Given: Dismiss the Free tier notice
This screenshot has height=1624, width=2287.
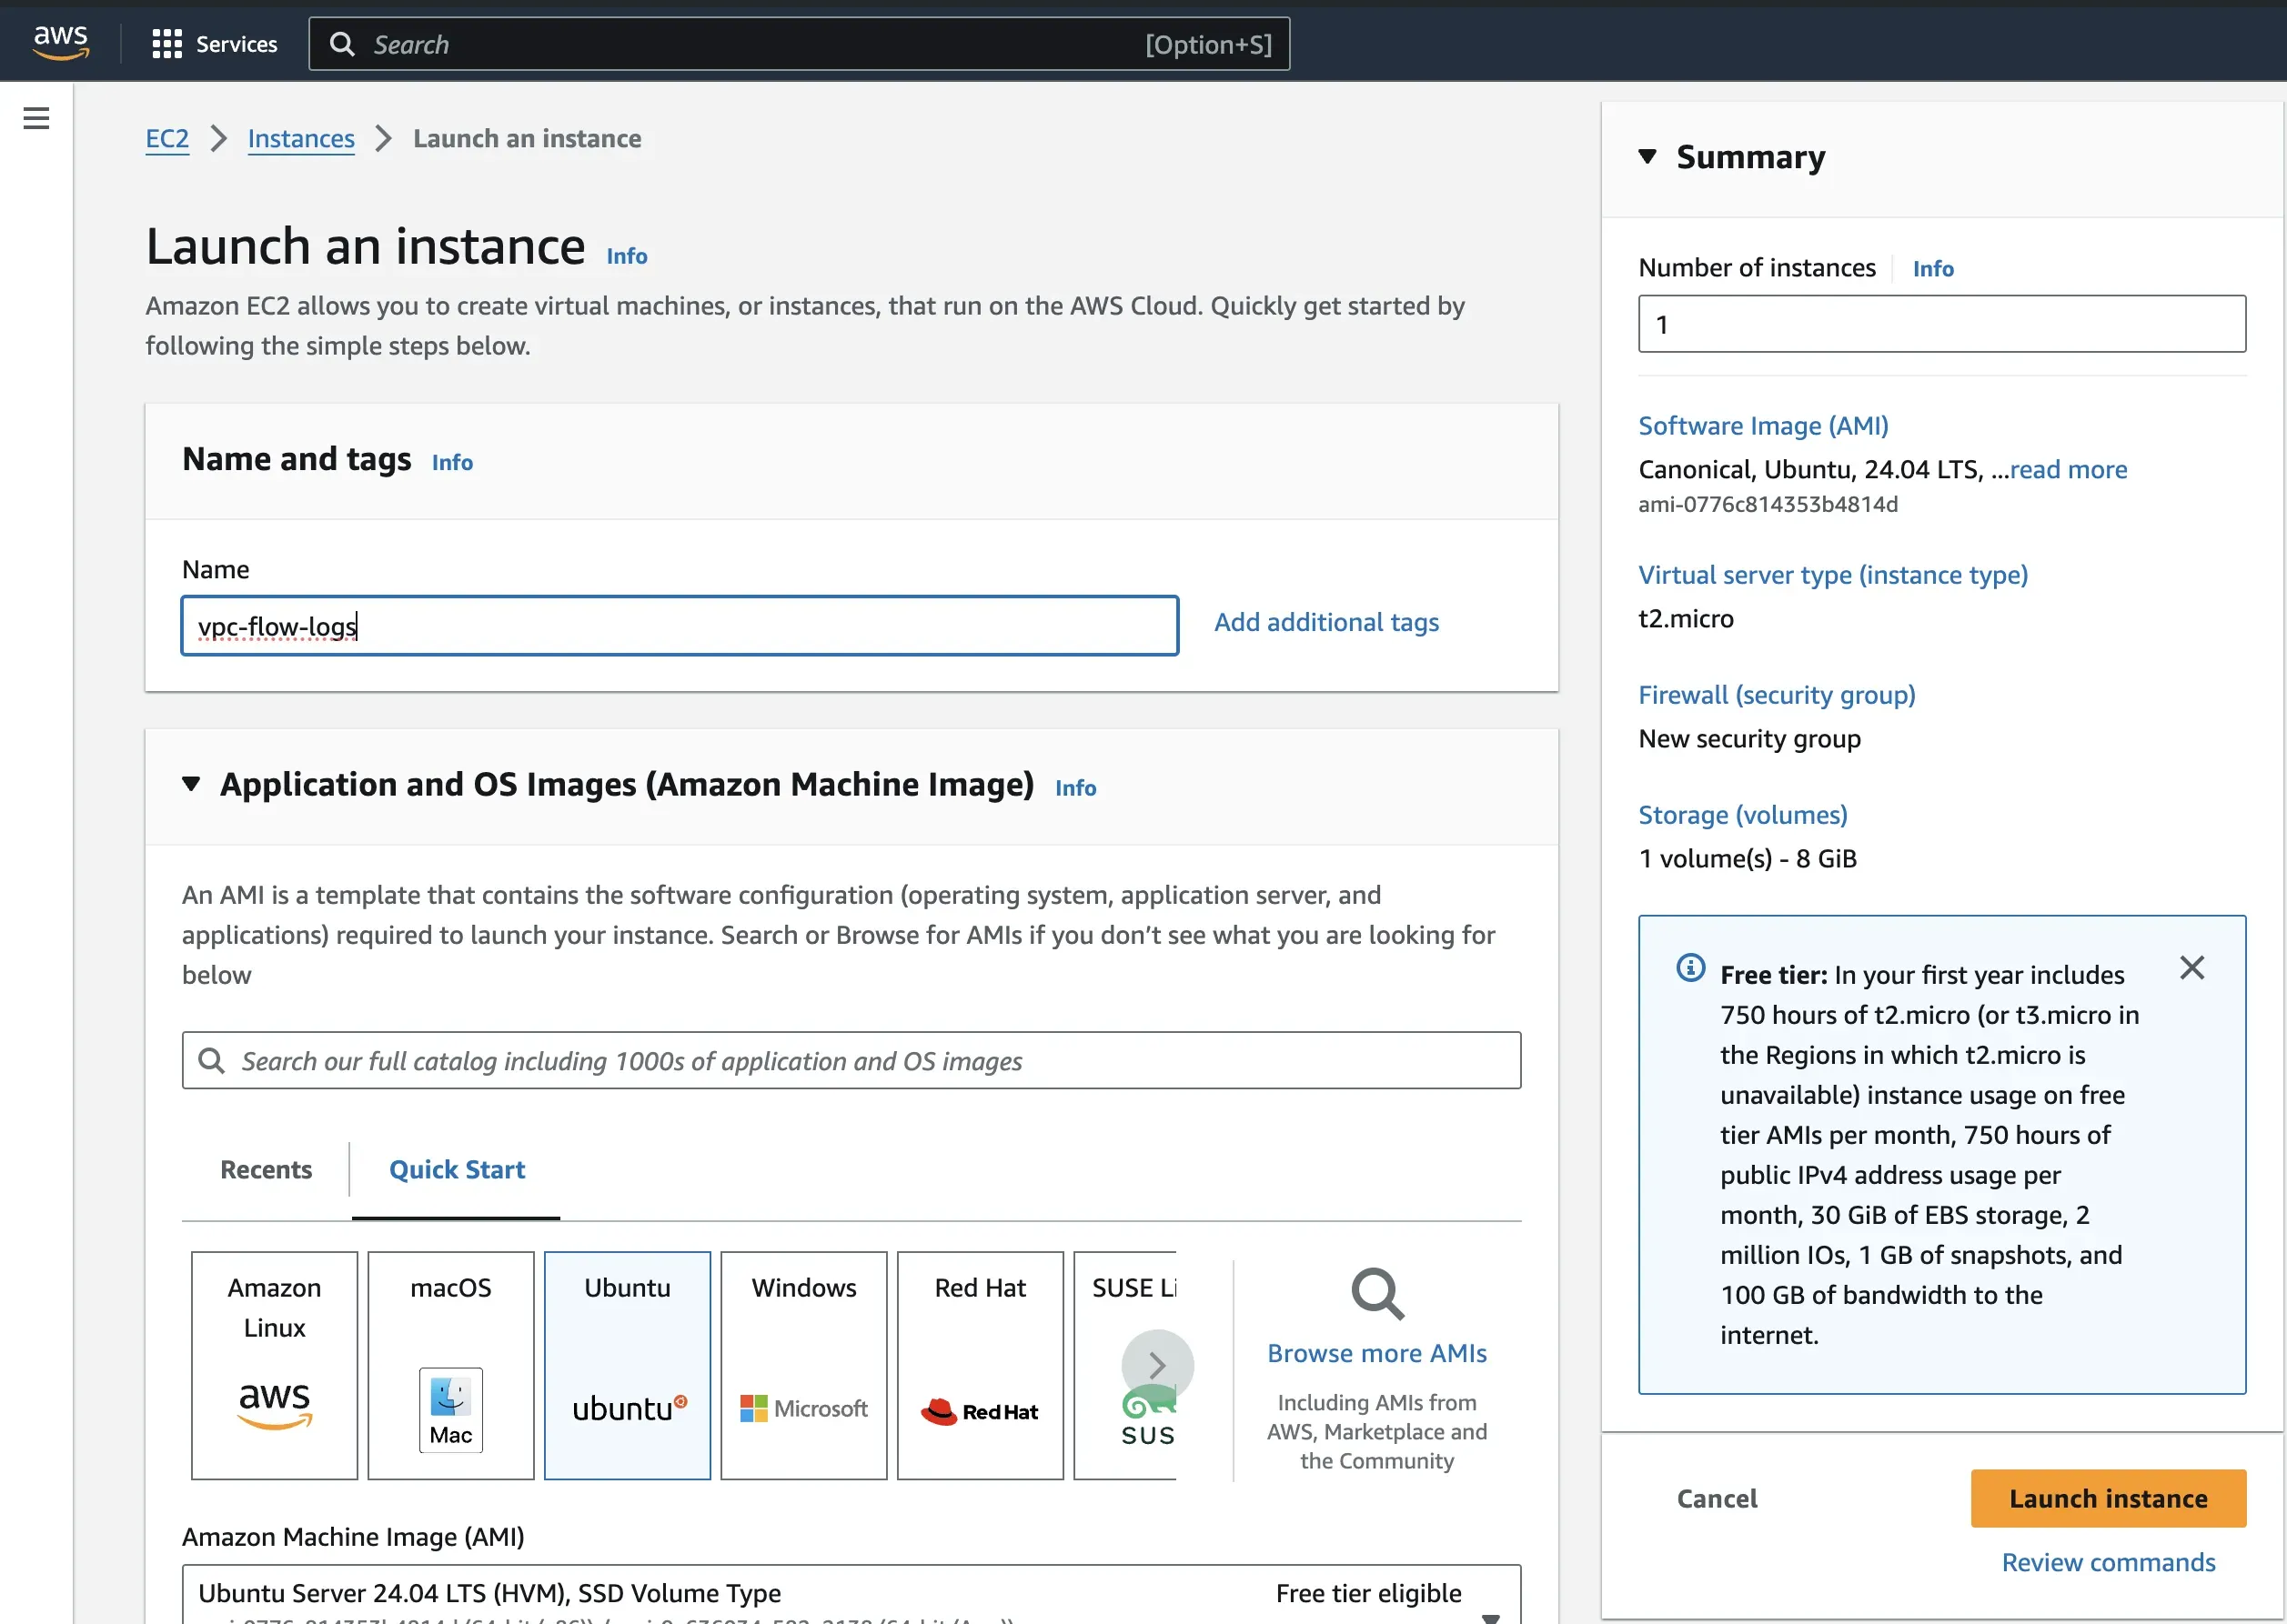Looking at the screenshot, I should point(2192,967).
